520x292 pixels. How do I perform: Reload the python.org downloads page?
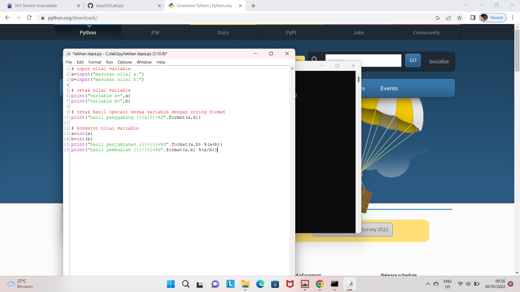pos(29,18)
